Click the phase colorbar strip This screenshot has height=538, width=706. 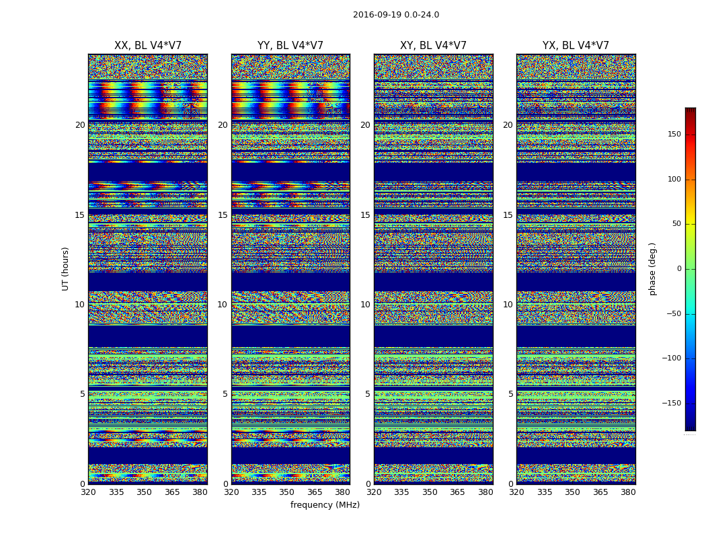coord(691,269)
